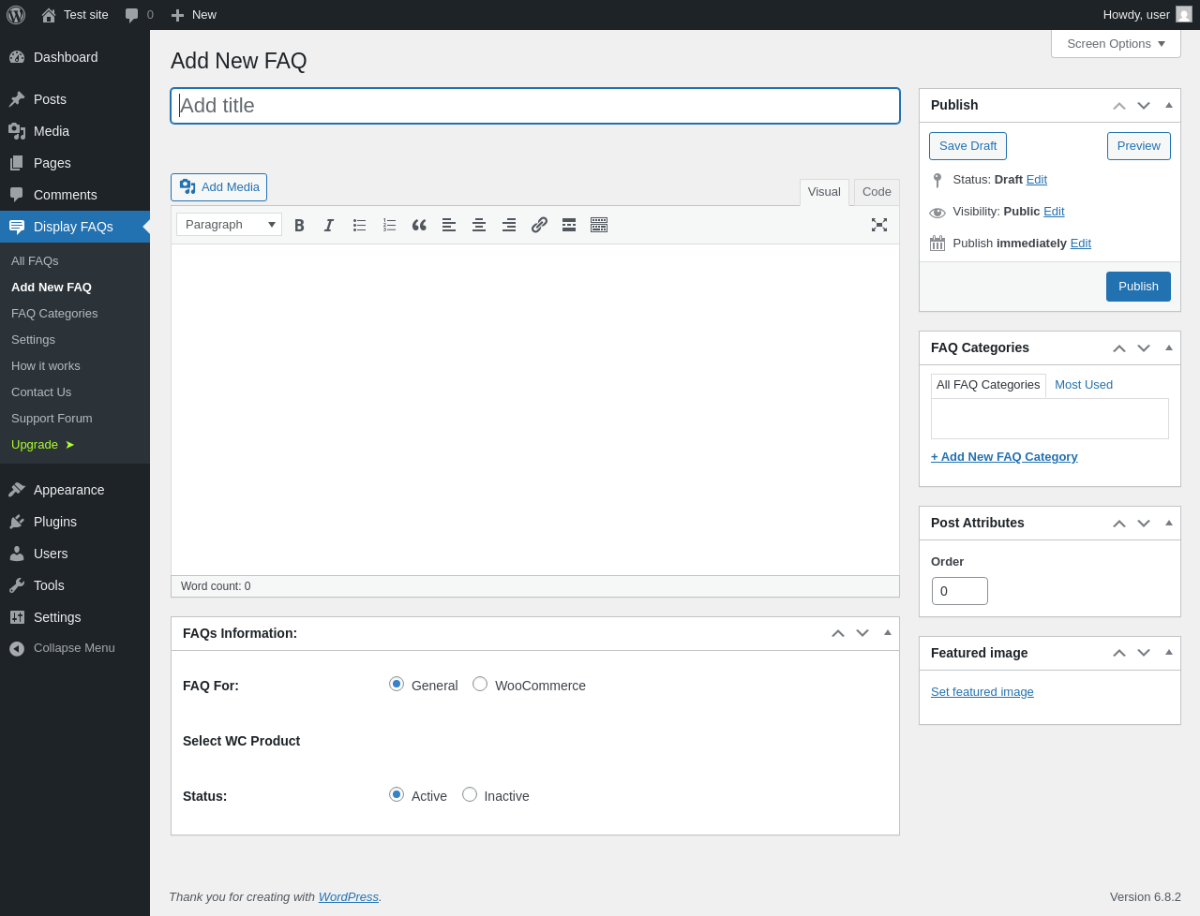1200x916 pixels.
Task: Select General for FAQ For
Action: [x=397, y=684]
